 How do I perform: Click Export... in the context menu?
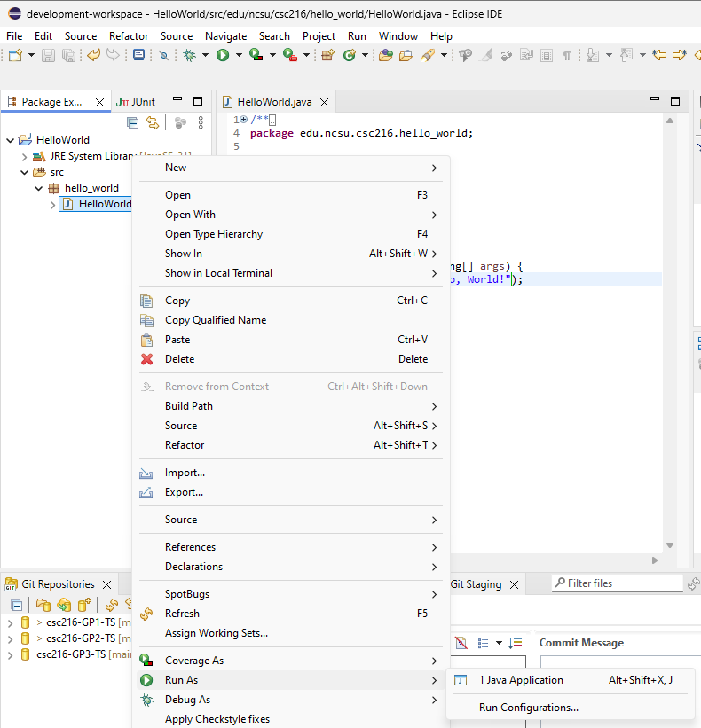coord(291,491)
